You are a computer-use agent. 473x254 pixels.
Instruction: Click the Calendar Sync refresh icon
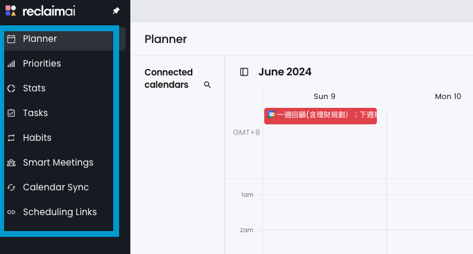11,187
